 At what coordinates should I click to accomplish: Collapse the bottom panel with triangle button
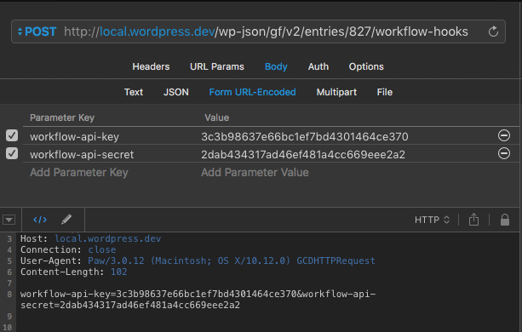pos(9,220)
